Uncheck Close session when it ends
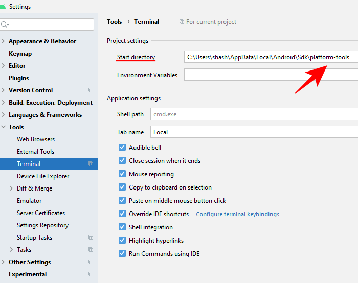Viewport: 358px width, 283px height. click(x=122, y=161)
